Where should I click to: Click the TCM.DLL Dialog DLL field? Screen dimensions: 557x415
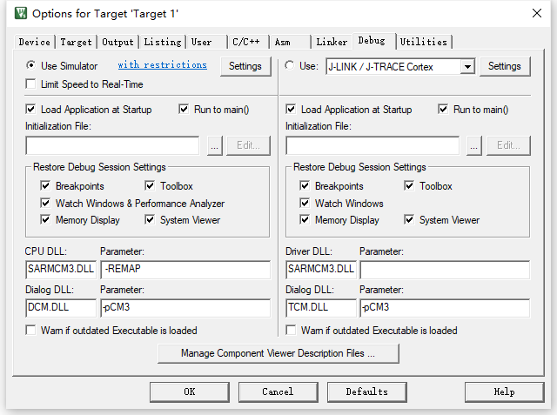tap(321, 307)
